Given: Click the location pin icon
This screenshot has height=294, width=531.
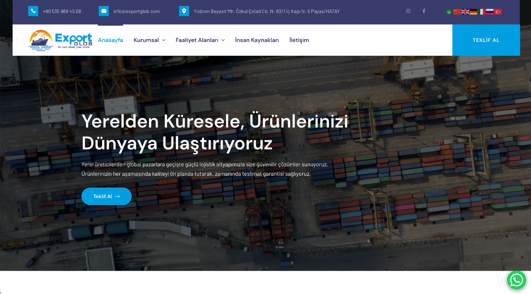Looking at the screenshot, I should pyautogui.click(x=184, y=11).
